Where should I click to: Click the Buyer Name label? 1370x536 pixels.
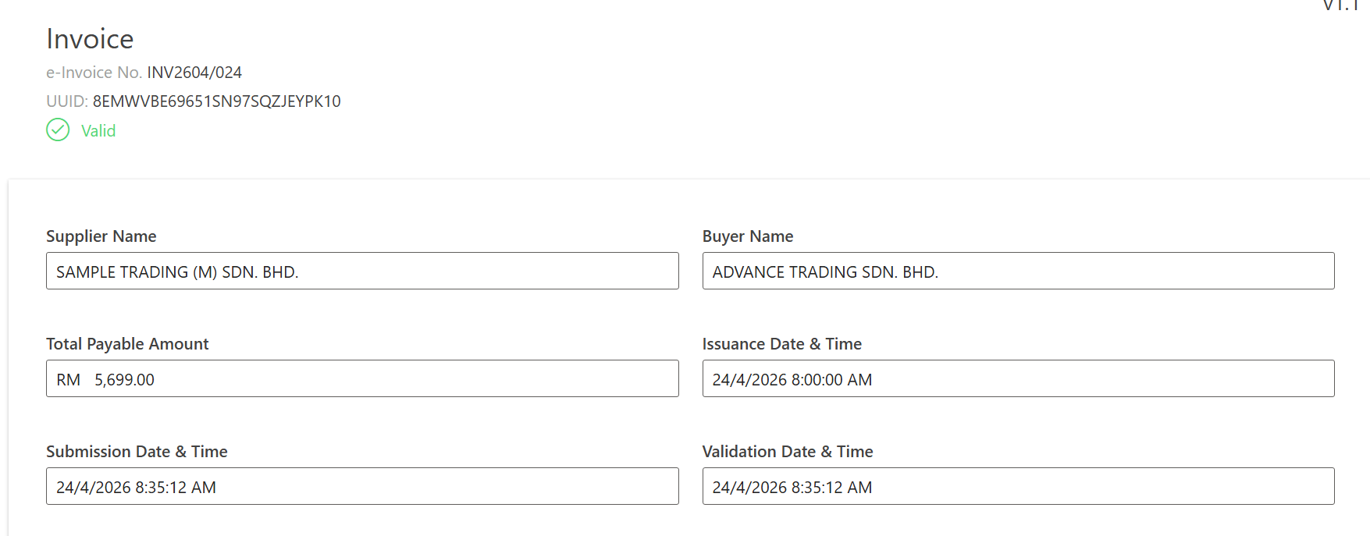tap(748, 236)
